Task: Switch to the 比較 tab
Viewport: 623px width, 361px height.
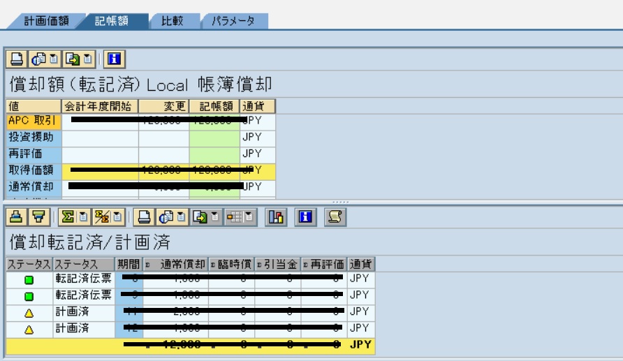Action: pyautogui.click(x=172, y=21)
